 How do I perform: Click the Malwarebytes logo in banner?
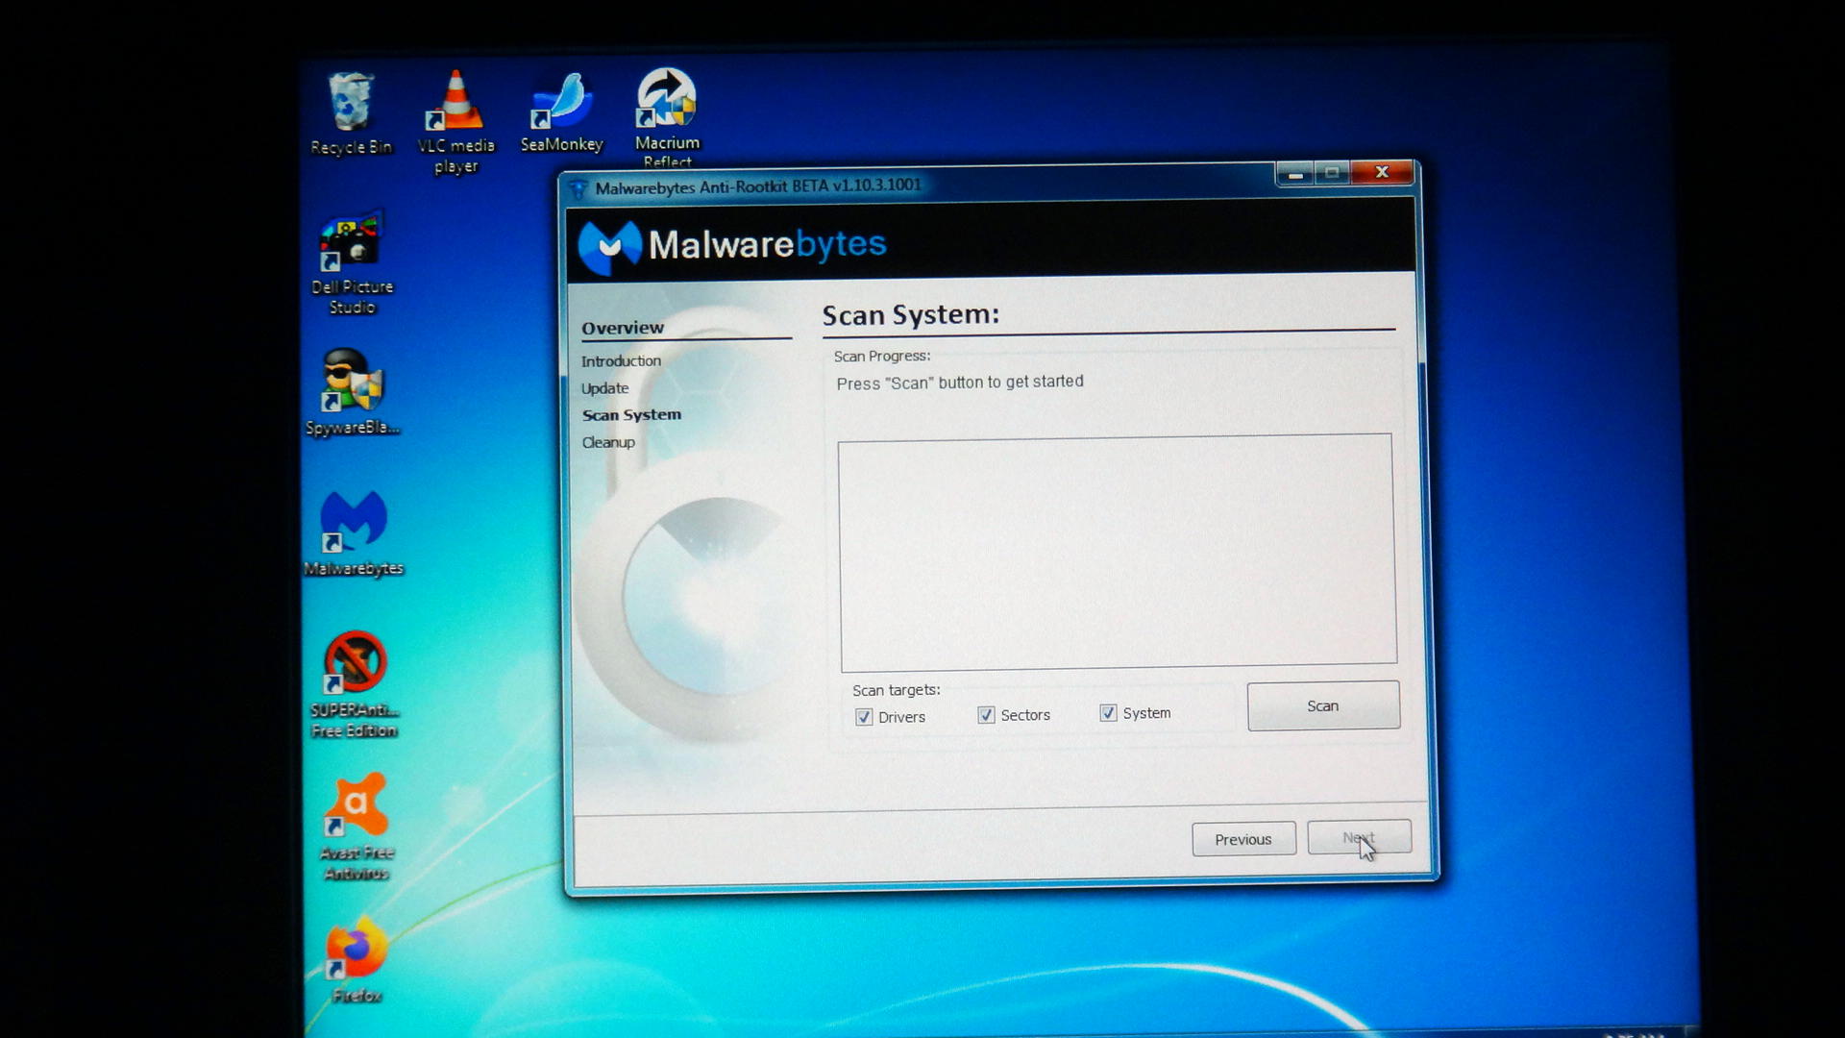click(x=731, y=245)
